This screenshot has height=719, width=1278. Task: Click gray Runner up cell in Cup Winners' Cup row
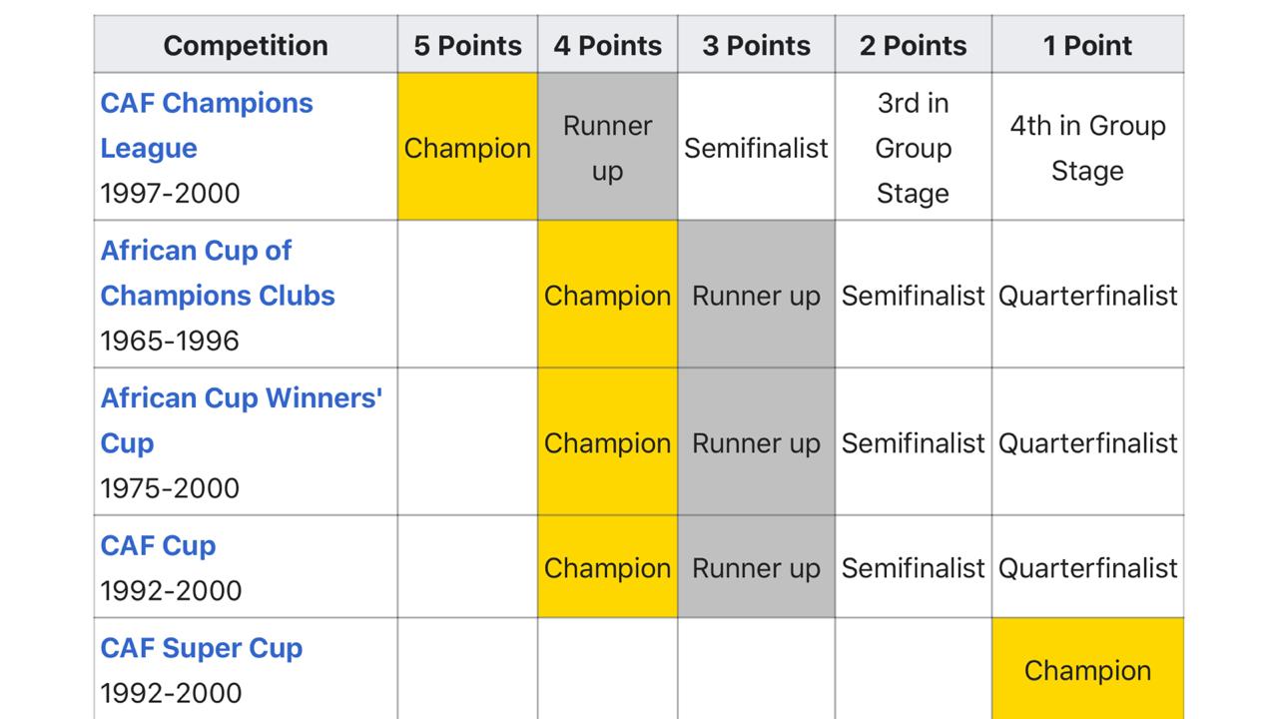(x=756, y=442)
